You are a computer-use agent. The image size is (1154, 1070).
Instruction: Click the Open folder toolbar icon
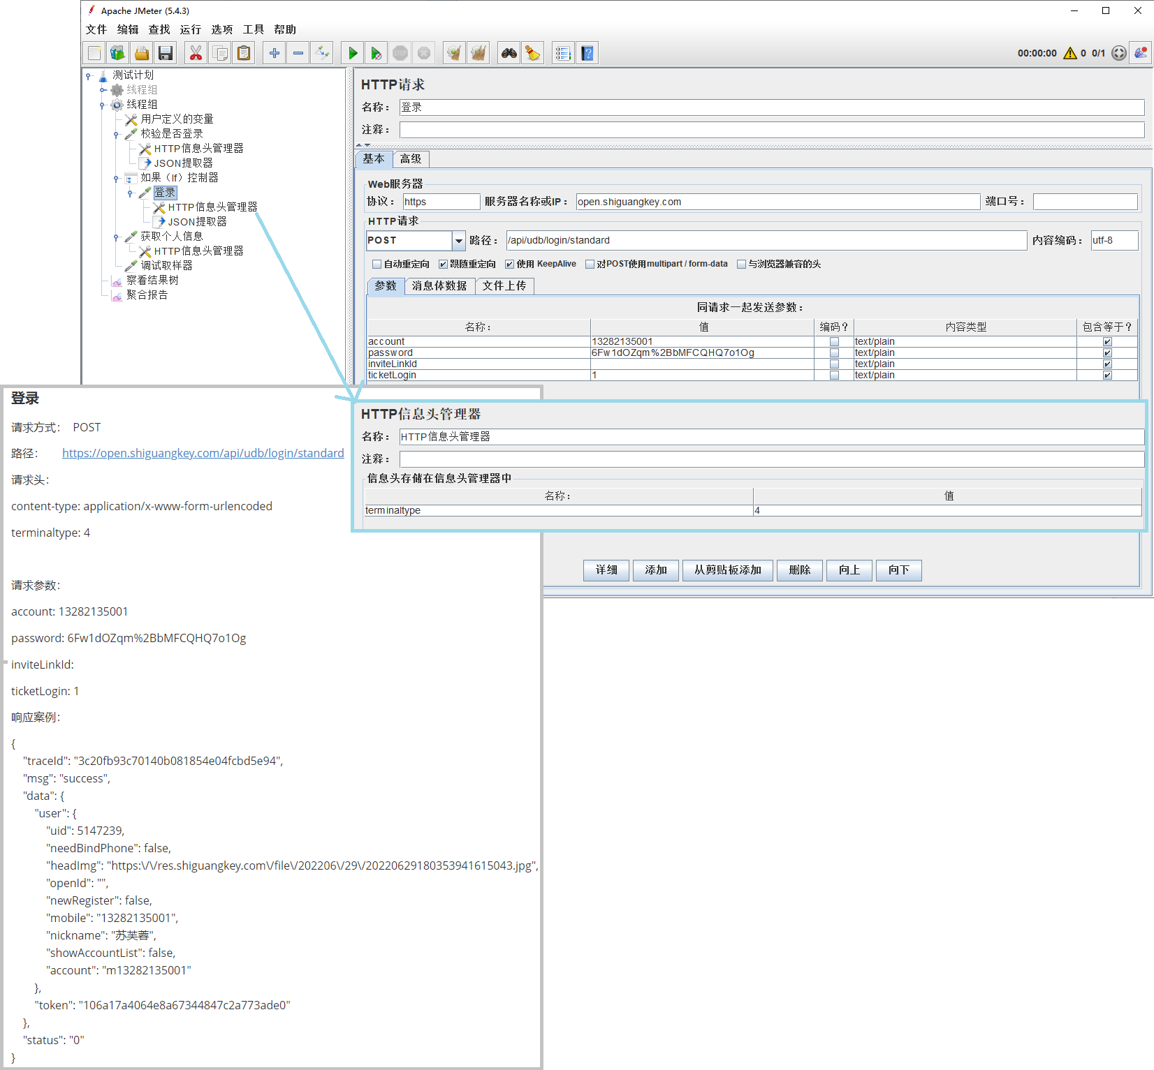click(142, 53)
